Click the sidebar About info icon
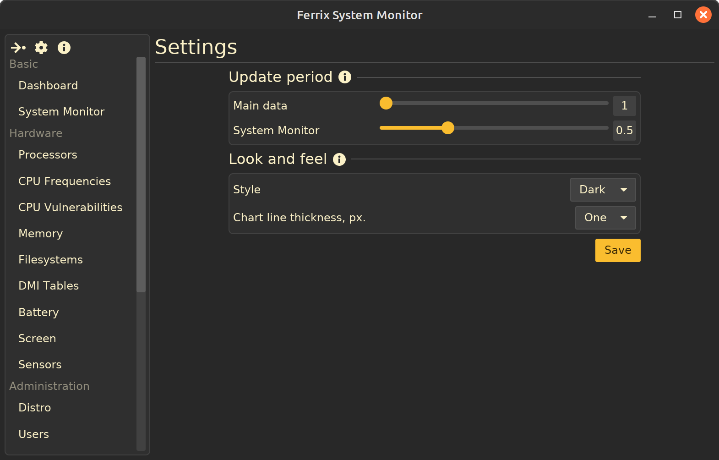This screenshot has width=719, height=460. pos(64,48)
